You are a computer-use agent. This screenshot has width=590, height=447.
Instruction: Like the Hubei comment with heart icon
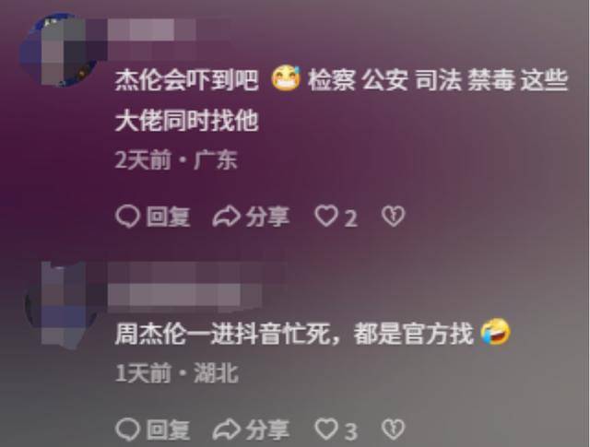tap(326, 429)
